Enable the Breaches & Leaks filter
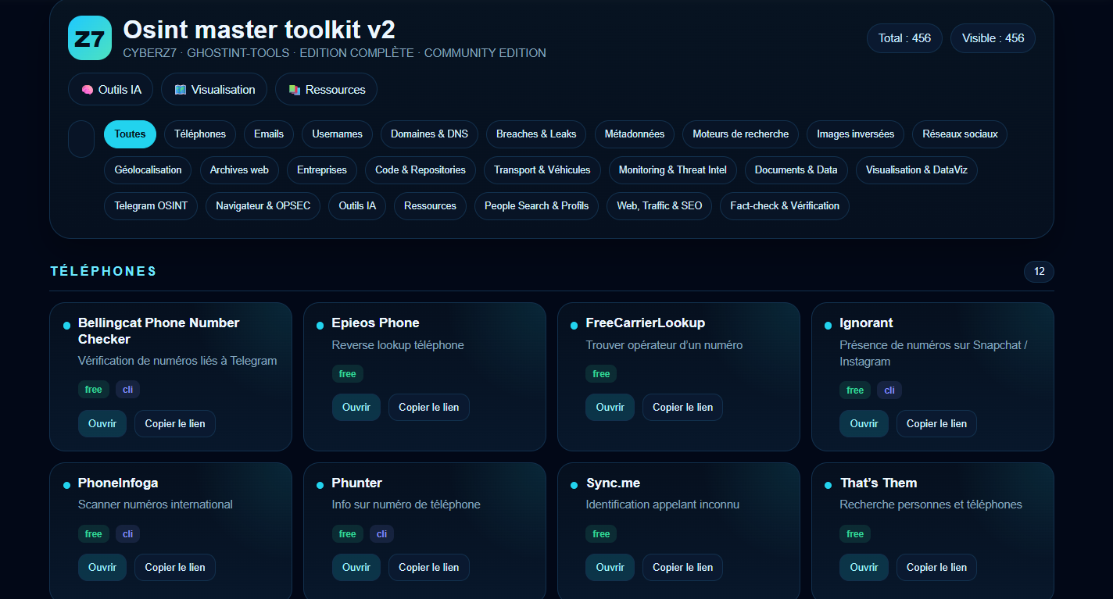1113x599 pixels. 535,134
